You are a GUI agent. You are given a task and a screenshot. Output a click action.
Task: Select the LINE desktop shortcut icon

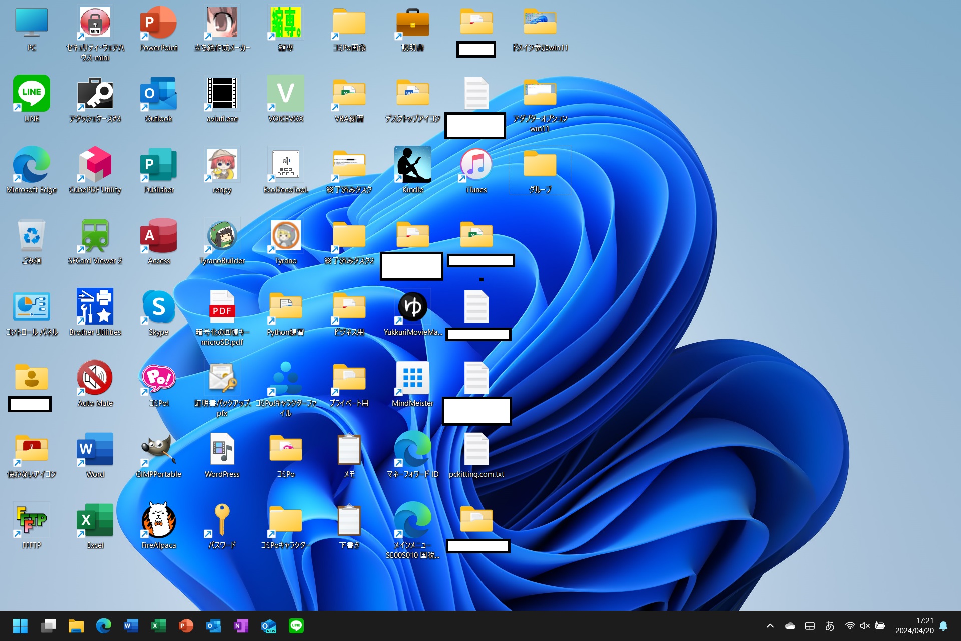pyautogui.click(x=32, y=94)
